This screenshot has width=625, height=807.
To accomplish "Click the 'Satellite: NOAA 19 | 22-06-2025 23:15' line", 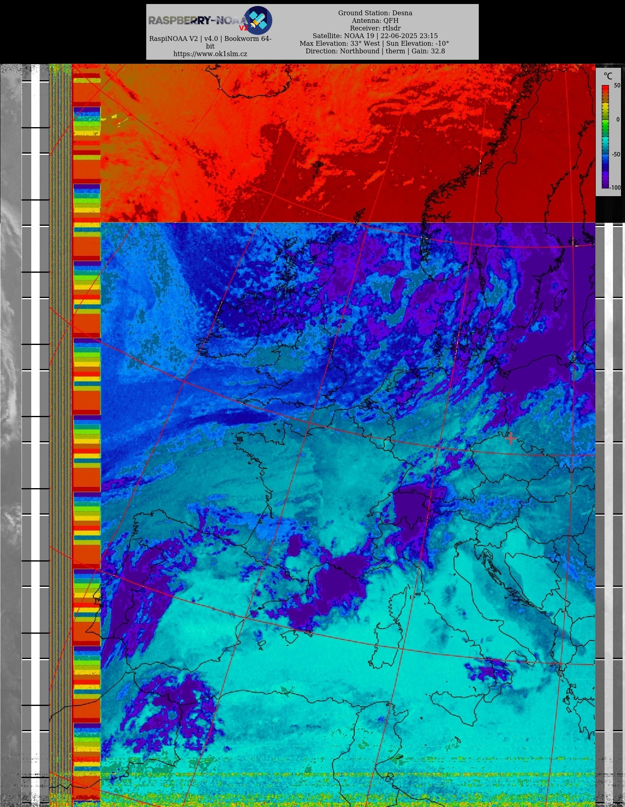I will tap(375, 36).
